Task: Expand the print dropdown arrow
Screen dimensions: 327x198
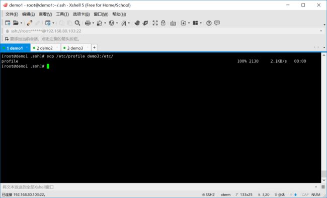Action: tap(93, 23)
